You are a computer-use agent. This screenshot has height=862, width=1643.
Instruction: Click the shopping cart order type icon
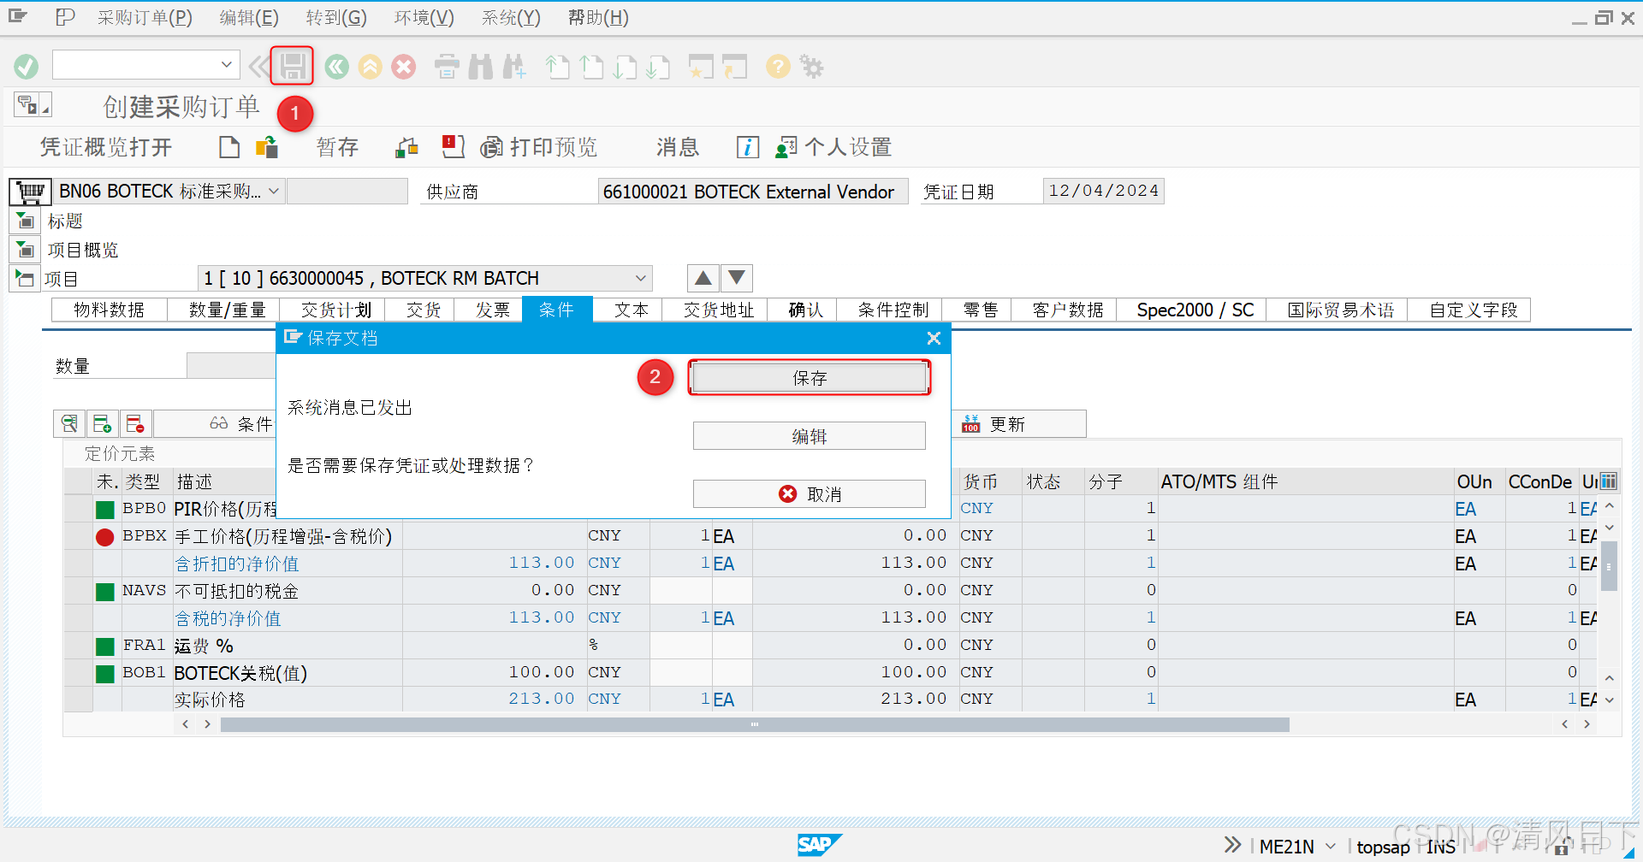(31, 192)
